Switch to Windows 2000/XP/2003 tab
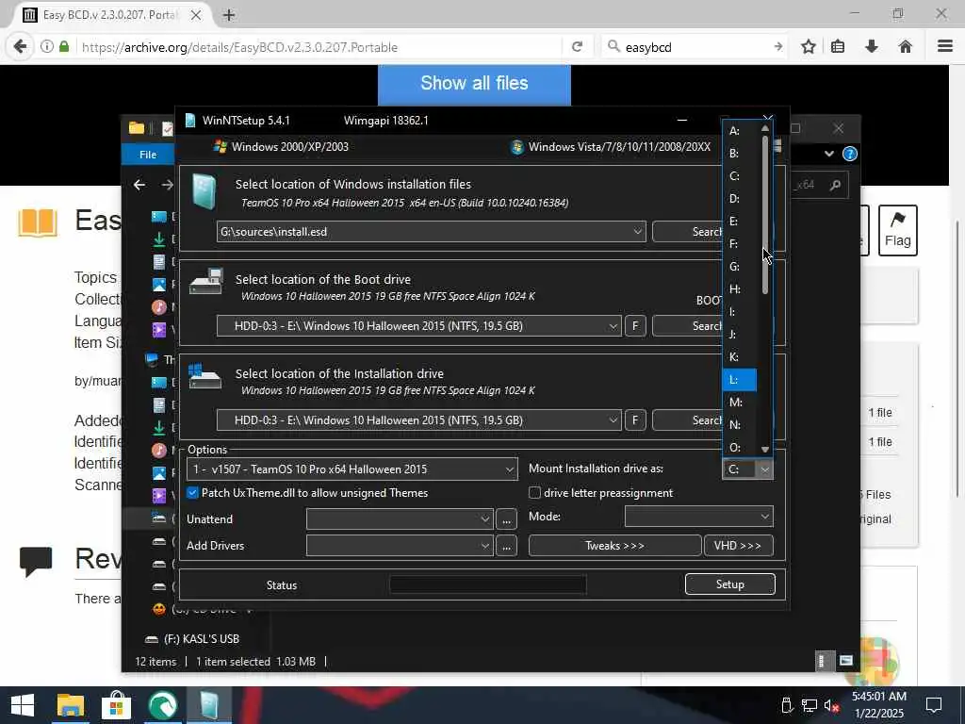 (281, 146)
